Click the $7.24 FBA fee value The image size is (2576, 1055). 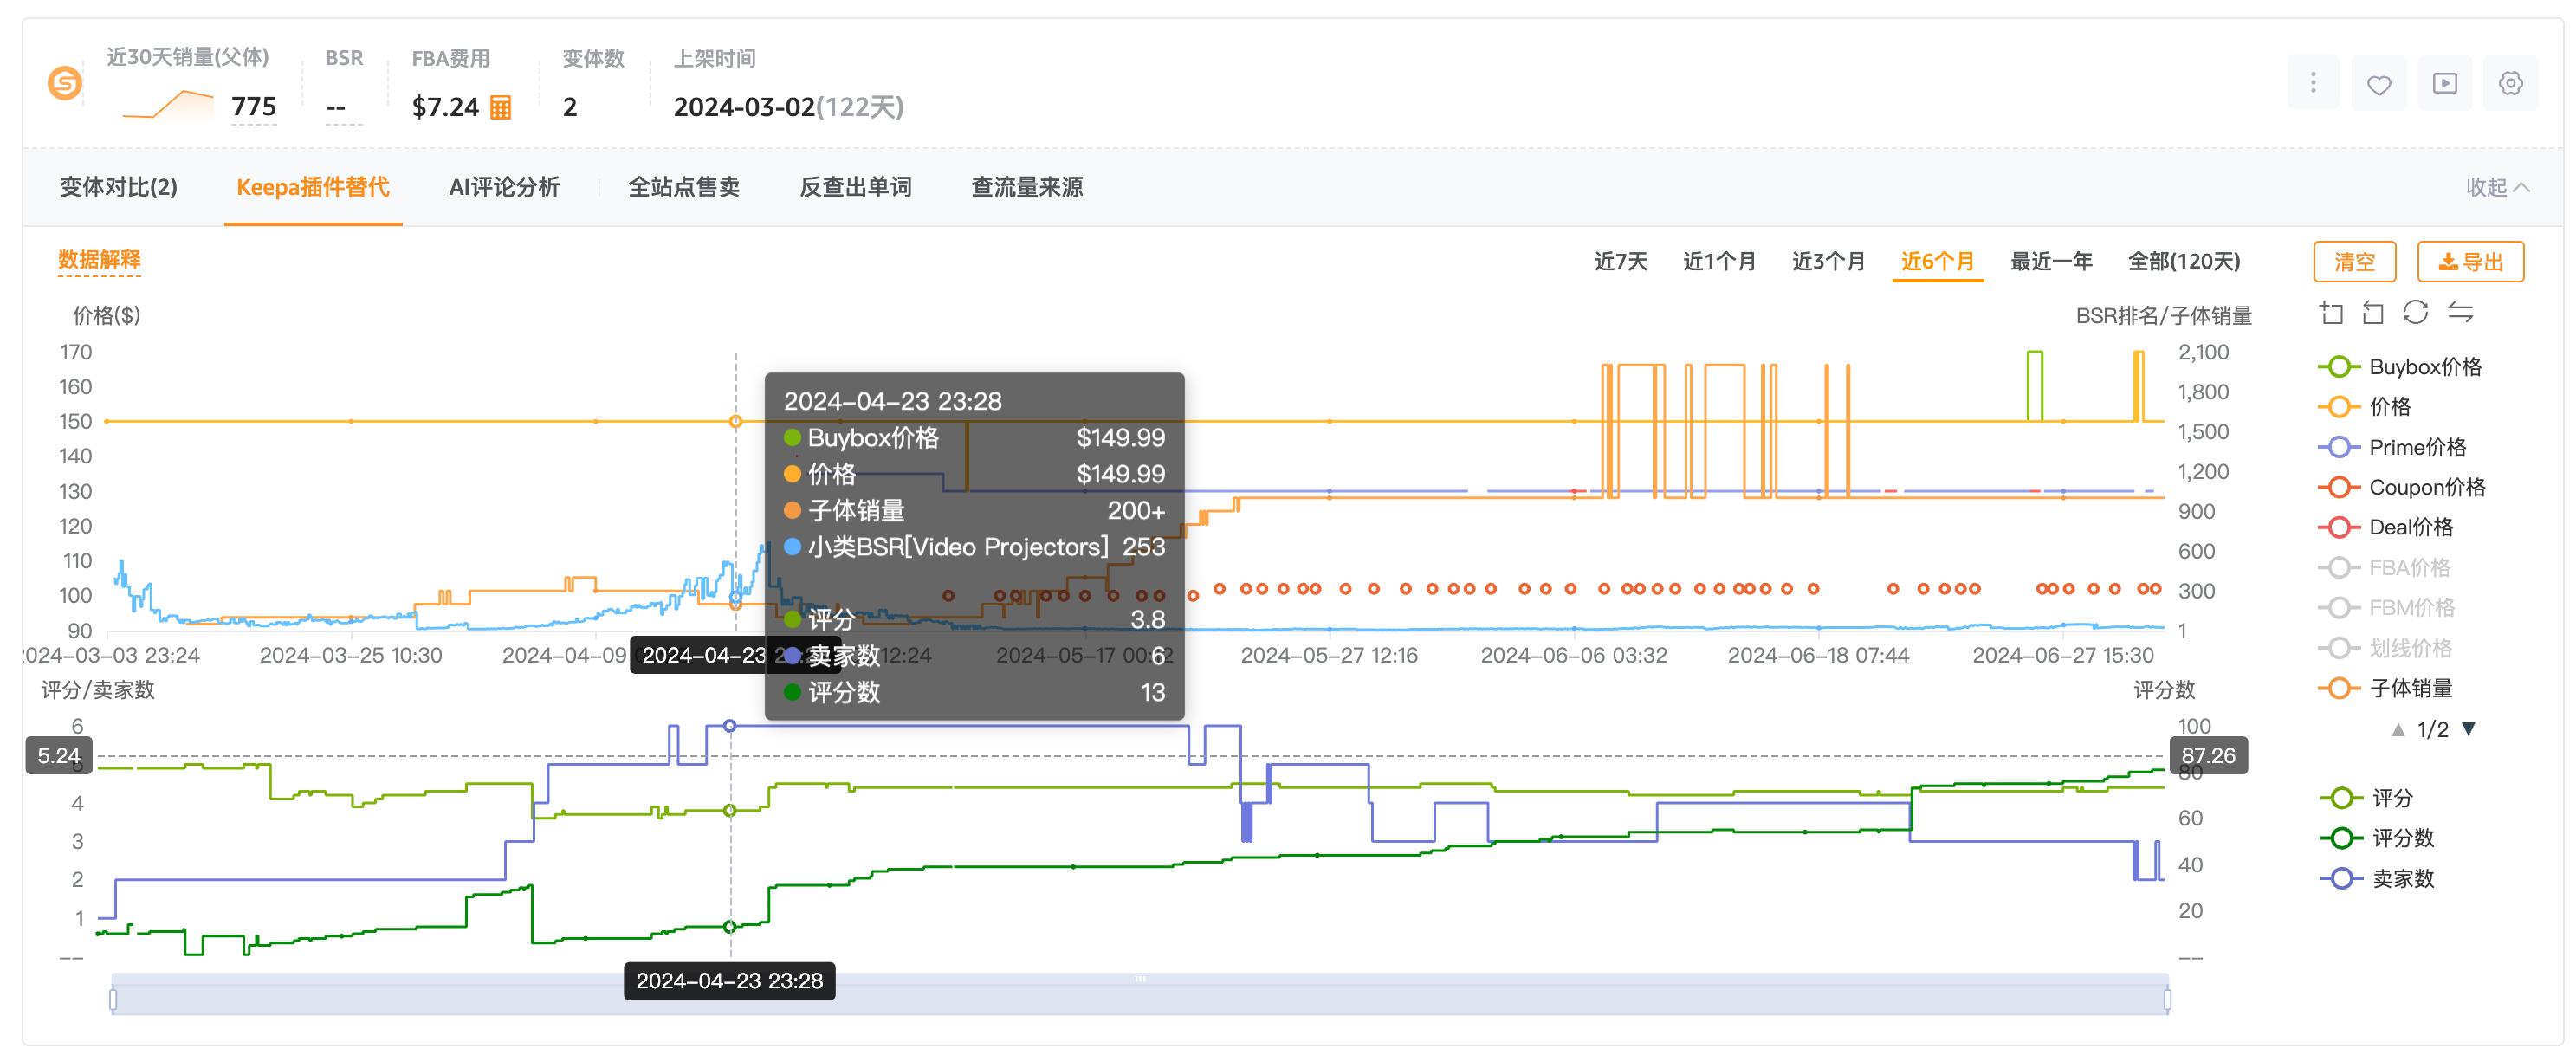[446, 107]
